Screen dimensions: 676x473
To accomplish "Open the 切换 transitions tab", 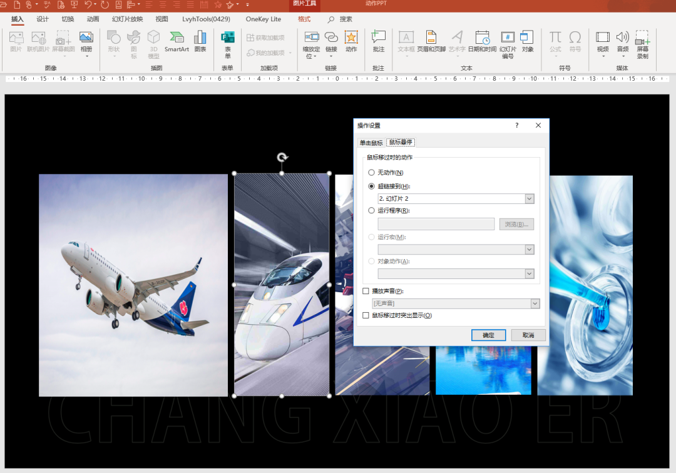I will [x=68, y=19].
